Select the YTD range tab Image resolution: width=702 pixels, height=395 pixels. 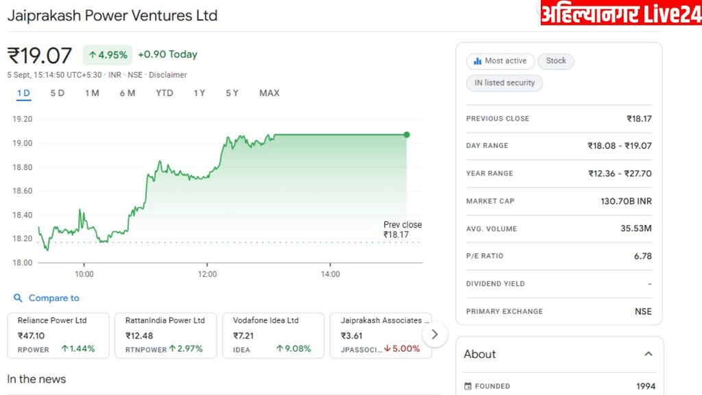(165, 93)
